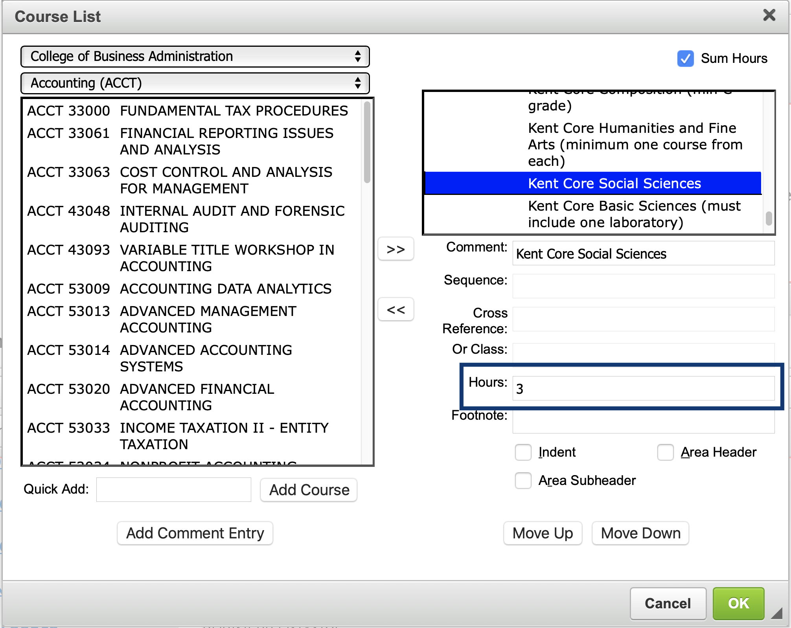Close the Course List dialog
Image resolution: width=791 pixels, height=628 pixels.
click(x=769, y=15)
